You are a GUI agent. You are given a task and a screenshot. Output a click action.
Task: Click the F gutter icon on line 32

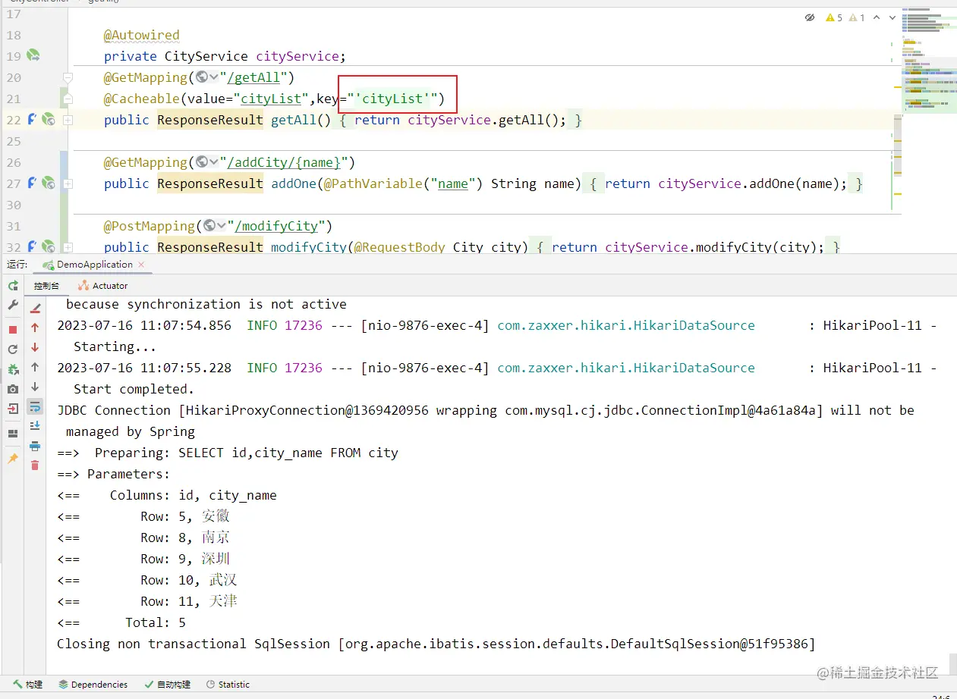[x=32, y=246]
